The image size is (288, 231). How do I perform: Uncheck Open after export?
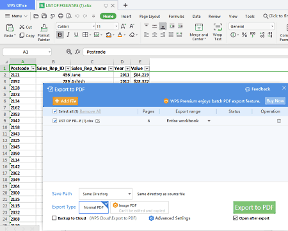click(x=236, y=218)
